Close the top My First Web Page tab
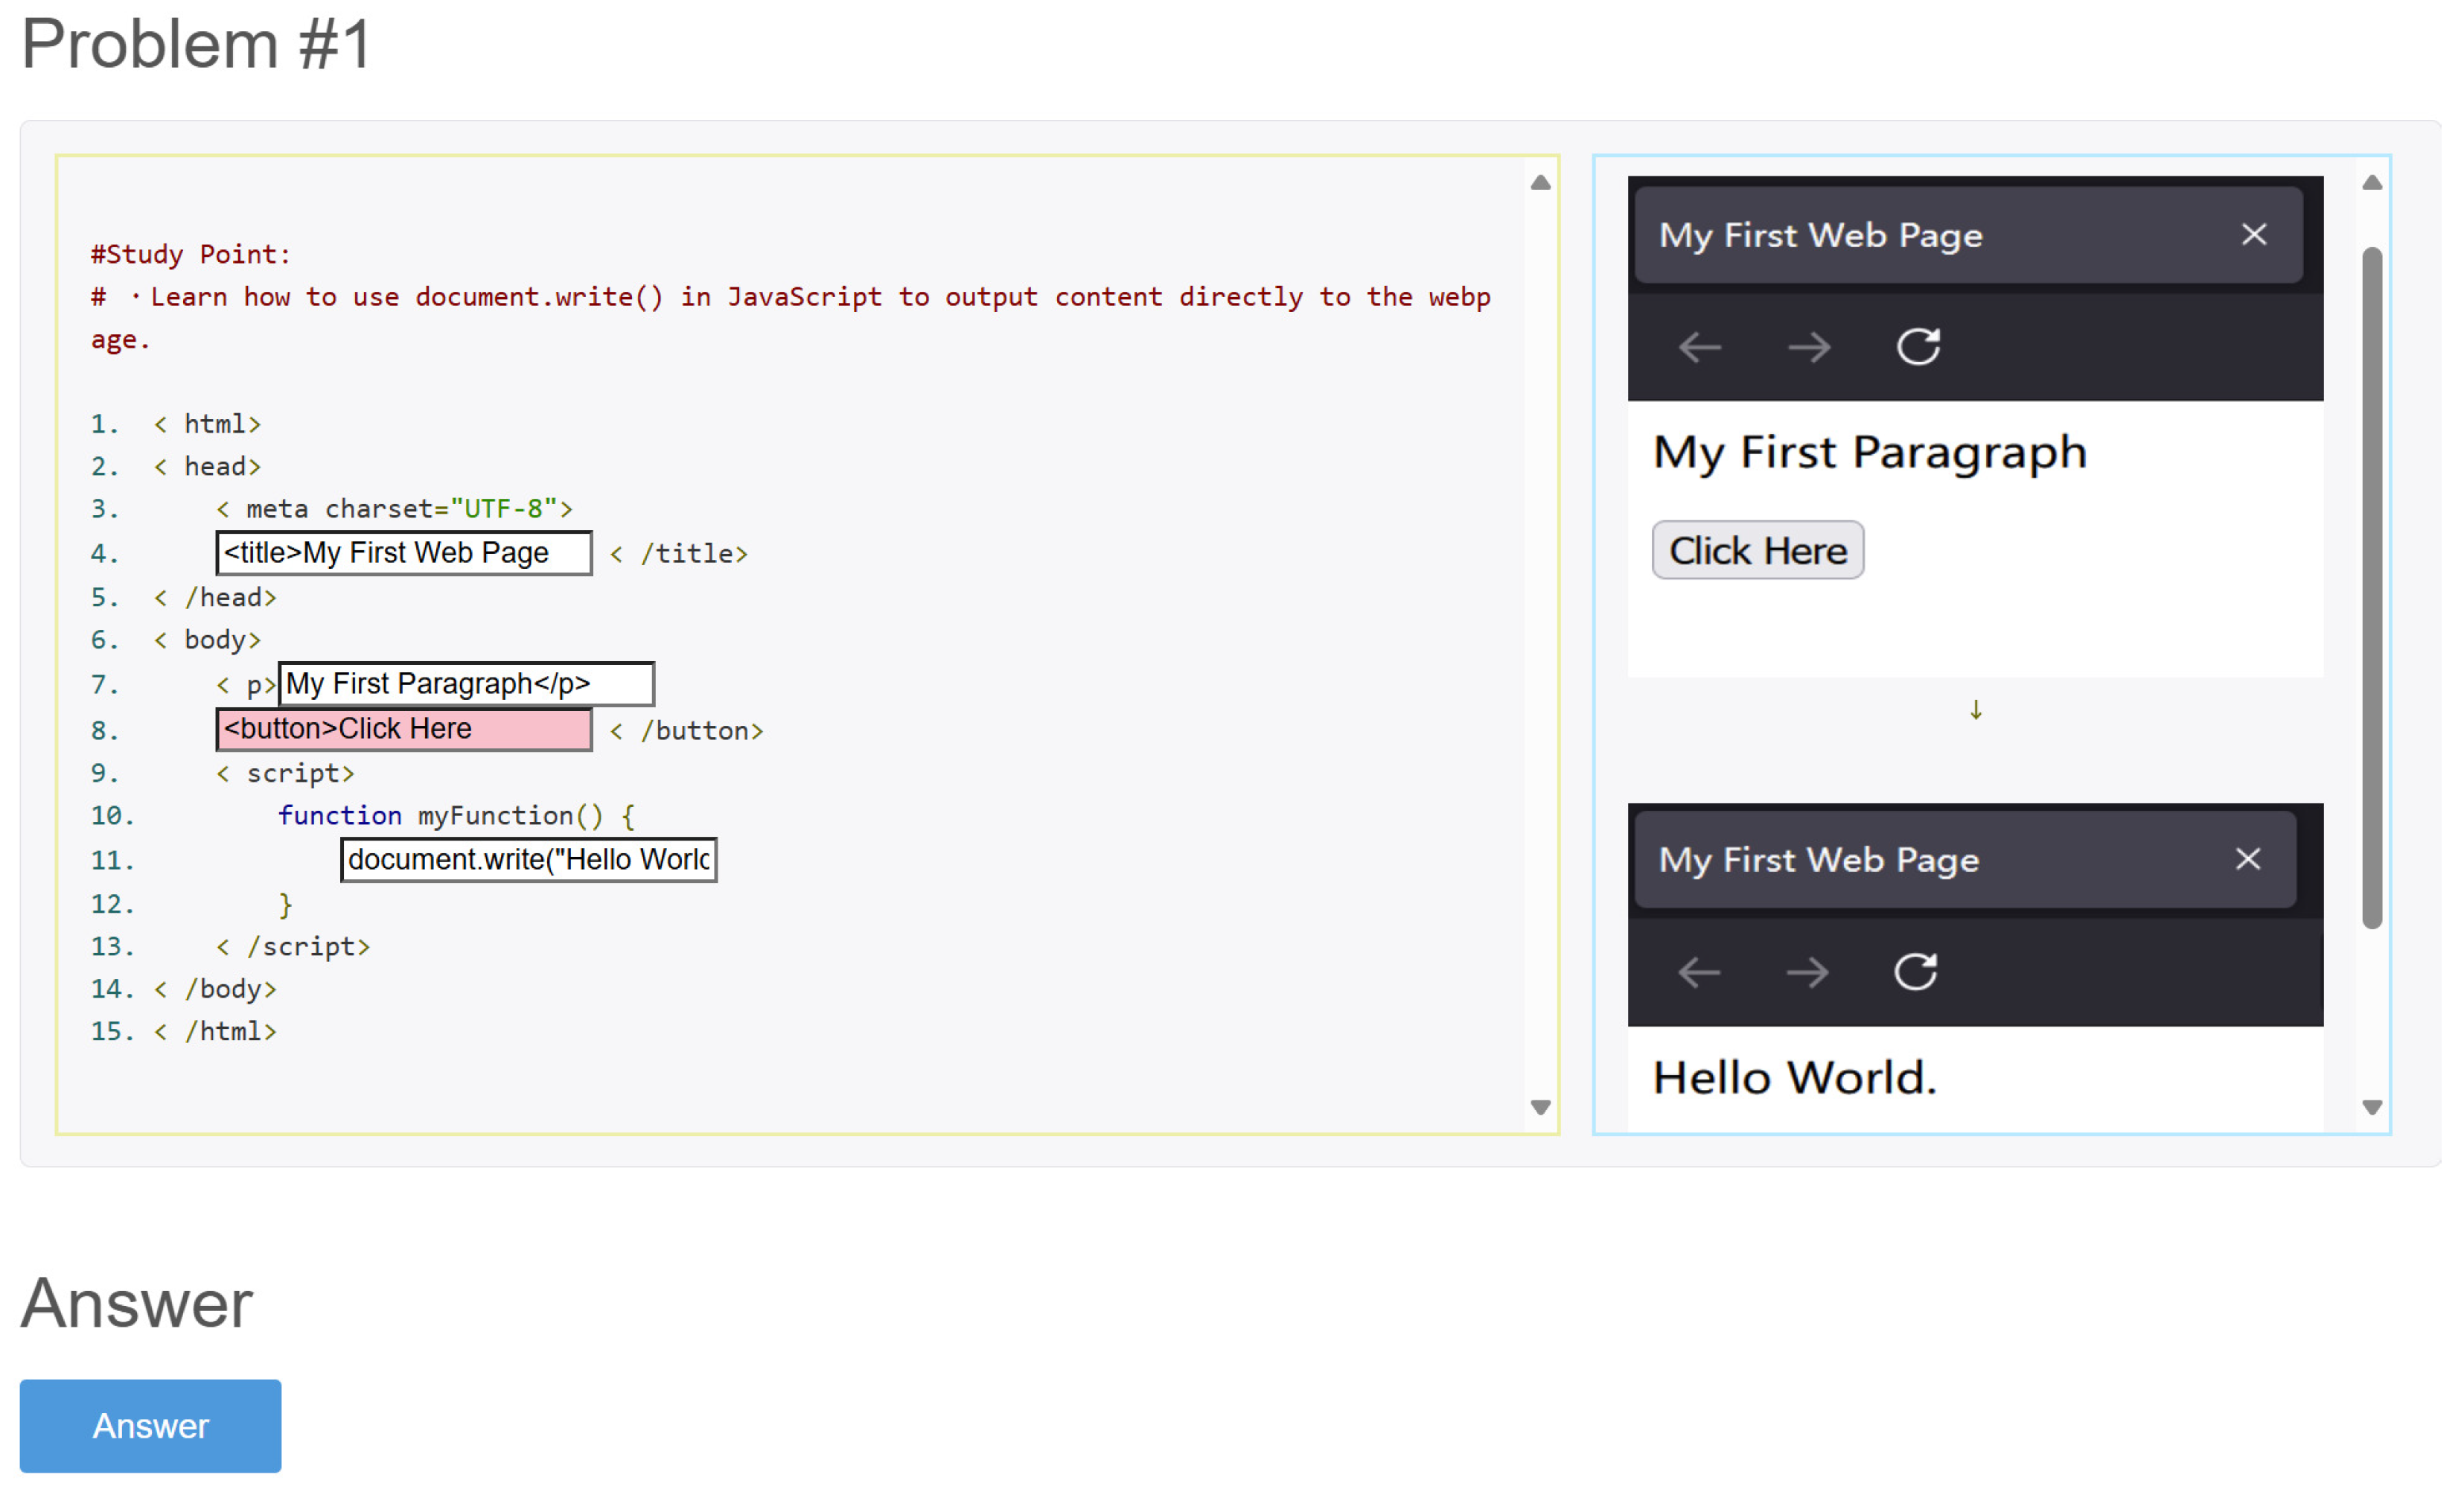Image resolution: width=2464 pixels, height=1495 pixels. click(2253, 235)
